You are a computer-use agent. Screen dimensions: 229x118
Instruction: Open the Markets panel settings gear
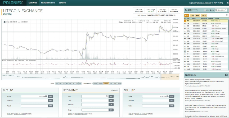(227, 15)
